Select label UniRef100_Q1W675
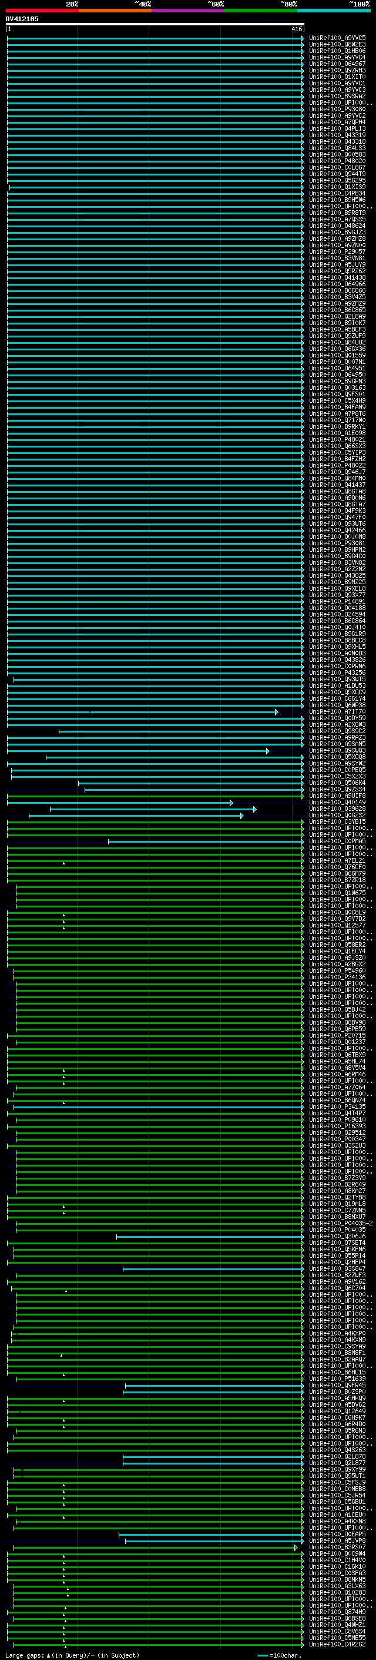Screen dimensions: 376x1660 pyautogui.click(x=337, y=893)
